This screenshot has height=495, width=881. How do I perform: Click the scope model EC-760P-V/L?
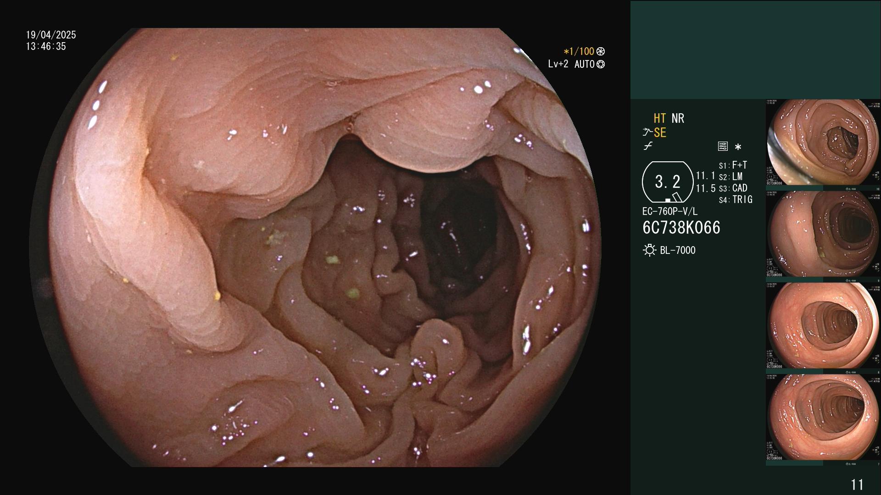tap(670, 211)
